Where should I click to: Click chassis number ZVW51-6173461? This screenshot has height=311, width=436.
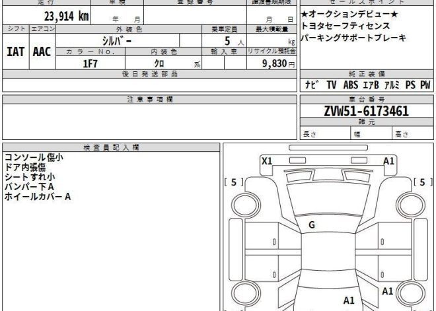click(x=365, y=112)
